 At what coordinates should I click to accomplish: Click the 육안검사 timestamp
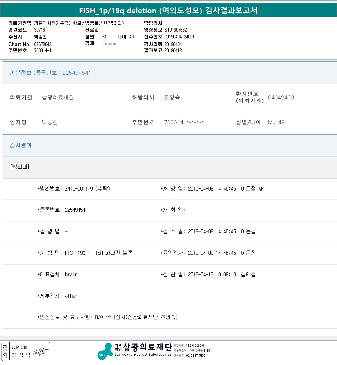pos(212,253)
